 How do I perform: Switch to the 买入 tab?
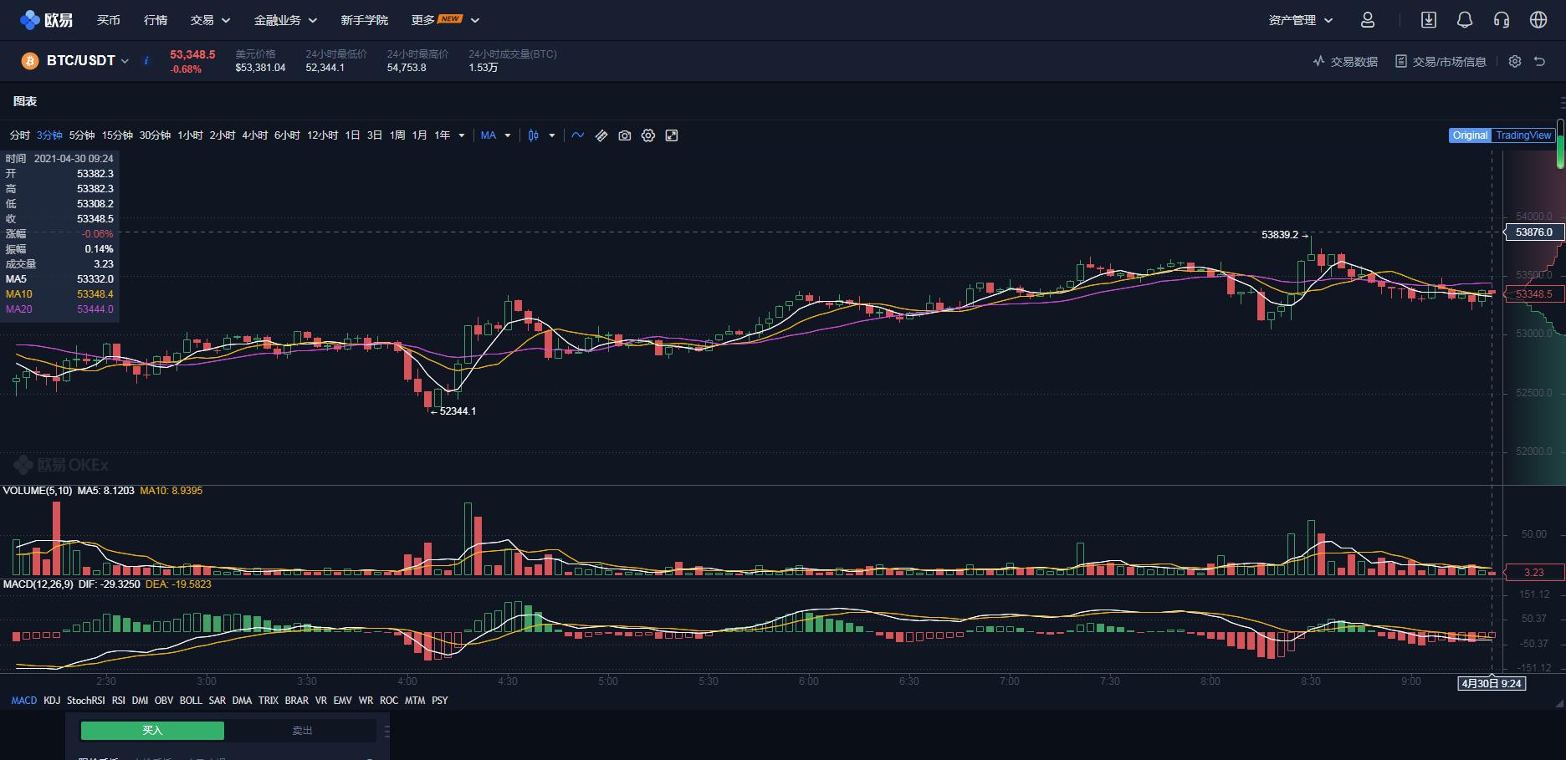click(x=152, y=731)
